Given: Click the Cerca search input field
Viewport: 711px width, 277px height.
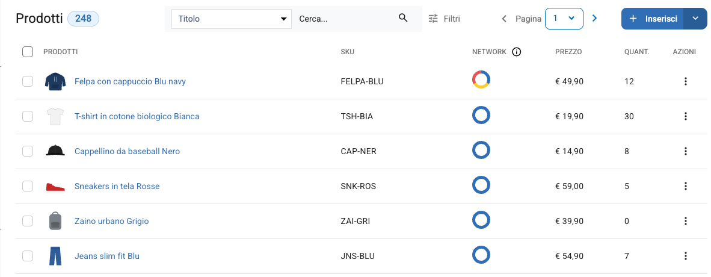Looking at the screenshot, I should pyautogui.click(x=345, y=19).
